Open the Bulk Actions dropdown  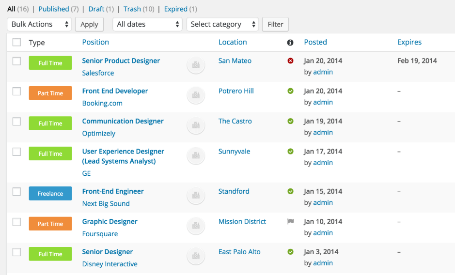click(x=39, y=24)
